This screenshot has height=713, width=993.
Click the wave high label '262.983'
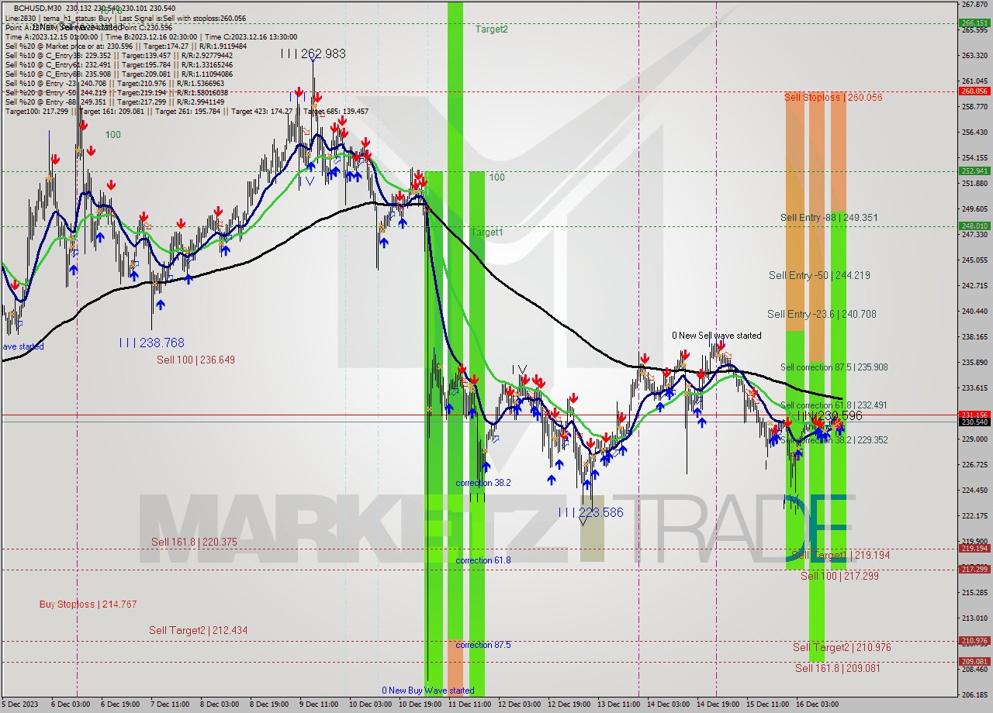click(x=324, y=54)
